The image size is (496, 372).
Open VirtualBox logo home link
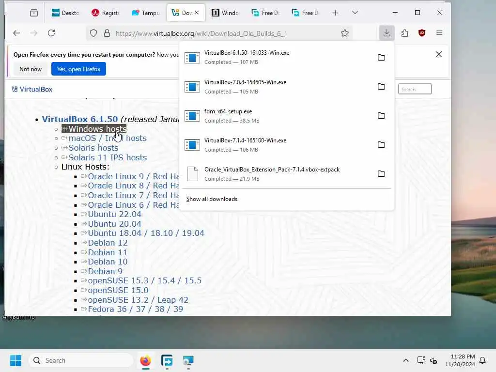pos(32,90)
